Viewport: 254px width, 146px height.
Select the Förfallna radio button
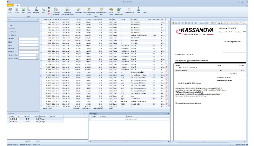click(9, 35)
